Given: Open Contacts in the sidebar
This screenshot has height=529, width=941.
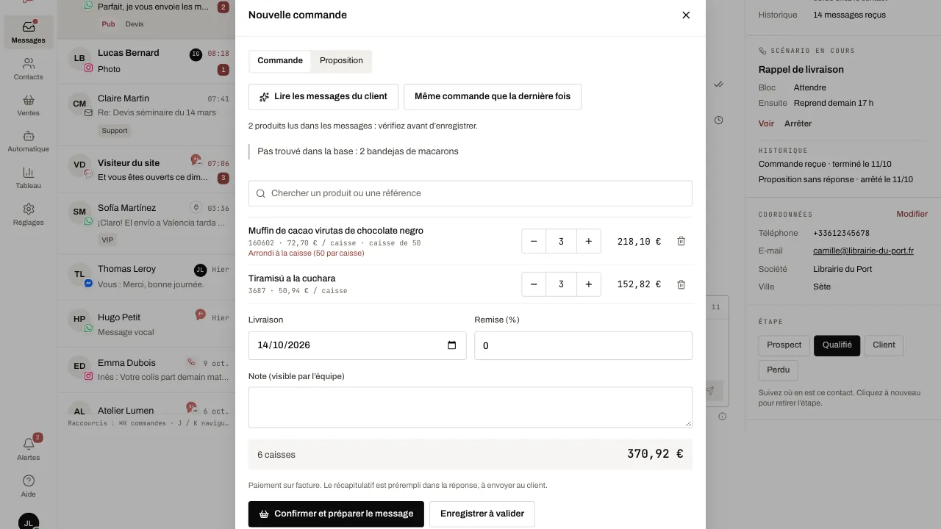Looking at the screenshot, I should click(x=29, y=69).
